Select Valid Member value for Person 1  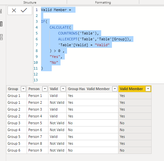pyautogui.click(x=135, y=96)
